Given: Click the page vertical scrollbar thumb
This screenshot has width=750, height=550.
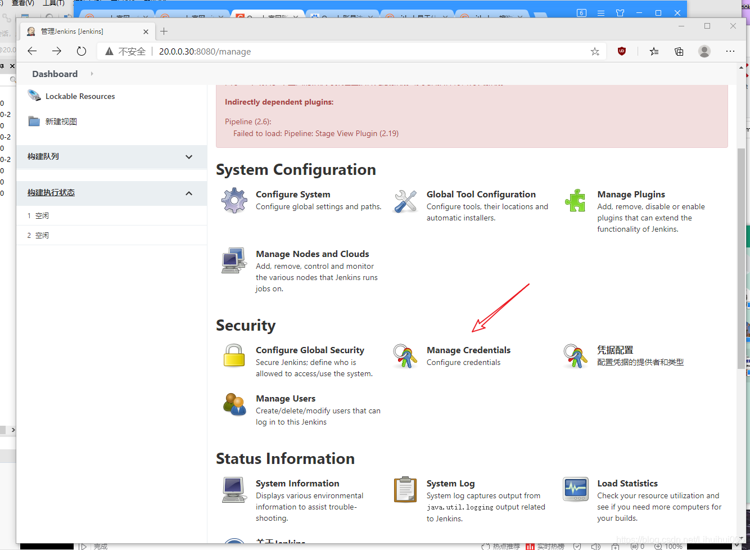Looking at the screenshot, I should (x=740, y=259).
